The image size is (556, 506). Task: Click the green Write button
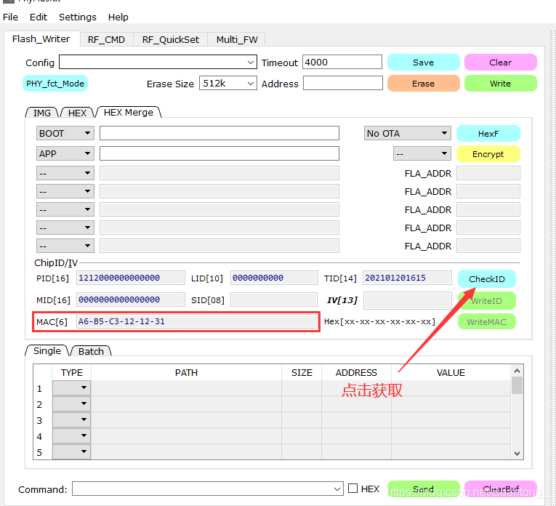click(x=500, y=84)
